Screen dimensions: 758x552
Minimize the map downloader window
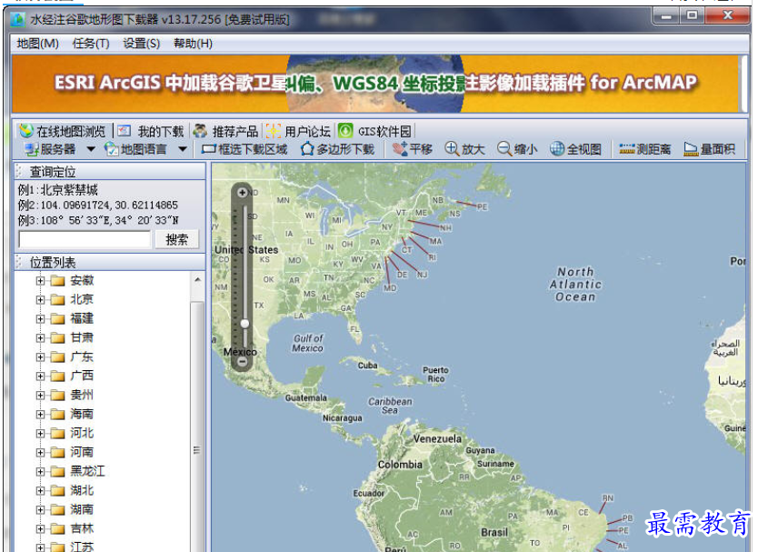[666, 16]
